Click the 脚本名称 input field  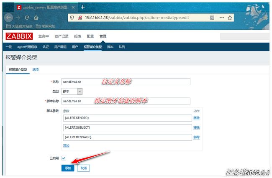[126, 101]
